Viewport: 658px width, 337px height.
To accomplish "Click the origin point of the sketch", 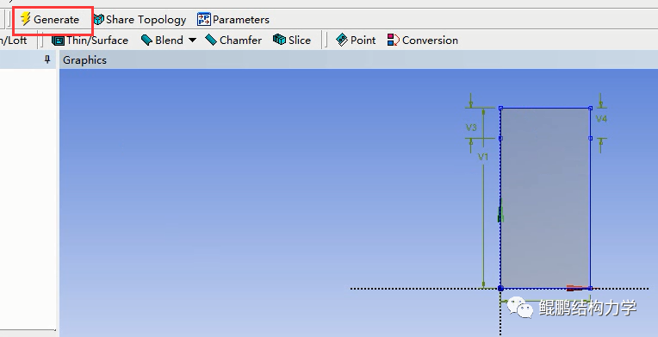I will tap(500, 288).
